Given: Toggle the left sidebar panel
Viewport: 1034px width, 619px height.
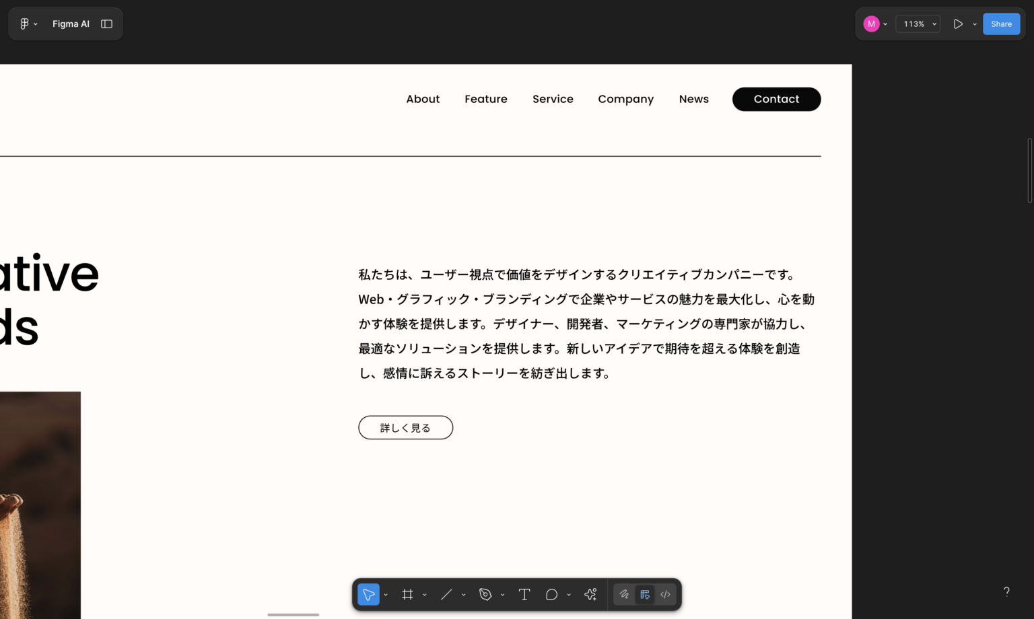Looking at the screenshot, I should 106,24.
